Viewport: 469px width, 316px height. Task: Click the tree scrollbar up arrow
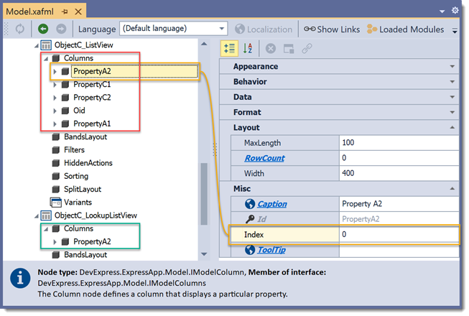(204, 44)
